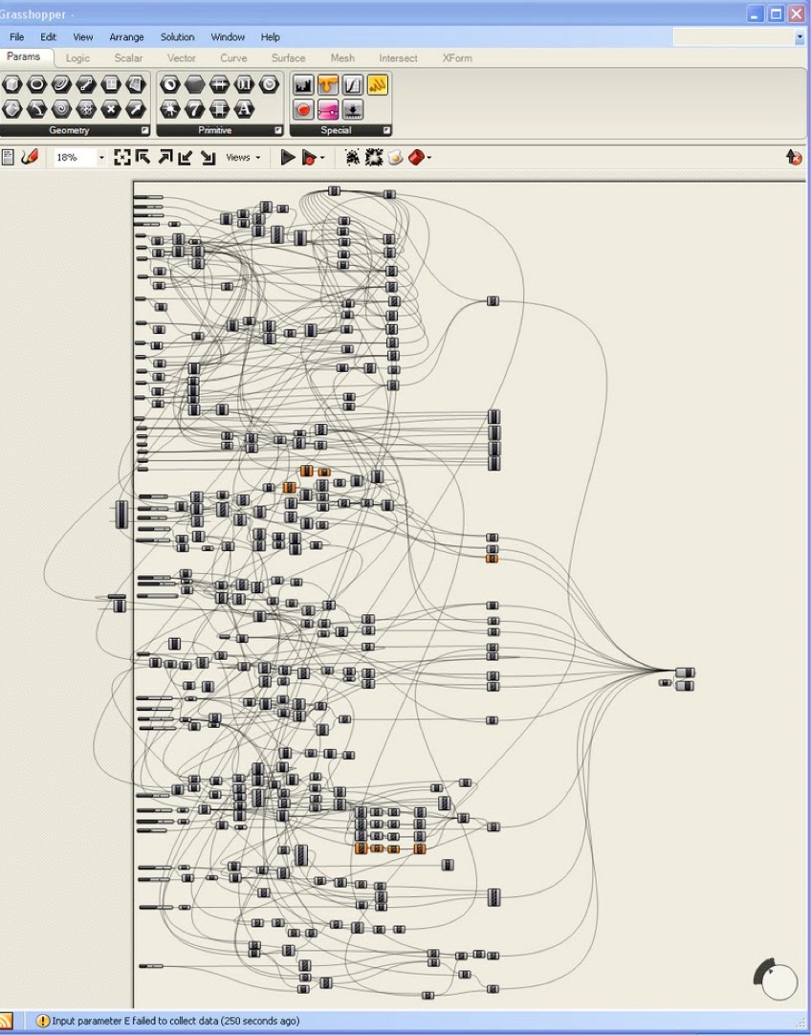This screenshot has height=1035, width=811.
Task: Switch to the Mesh tab
Action: tap(342, 58)
